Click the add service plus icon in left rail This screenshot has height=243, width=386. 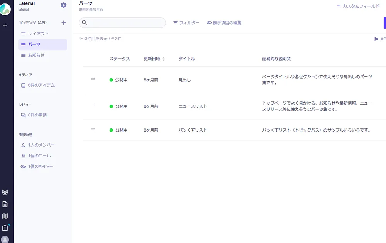tap(5, 25)
